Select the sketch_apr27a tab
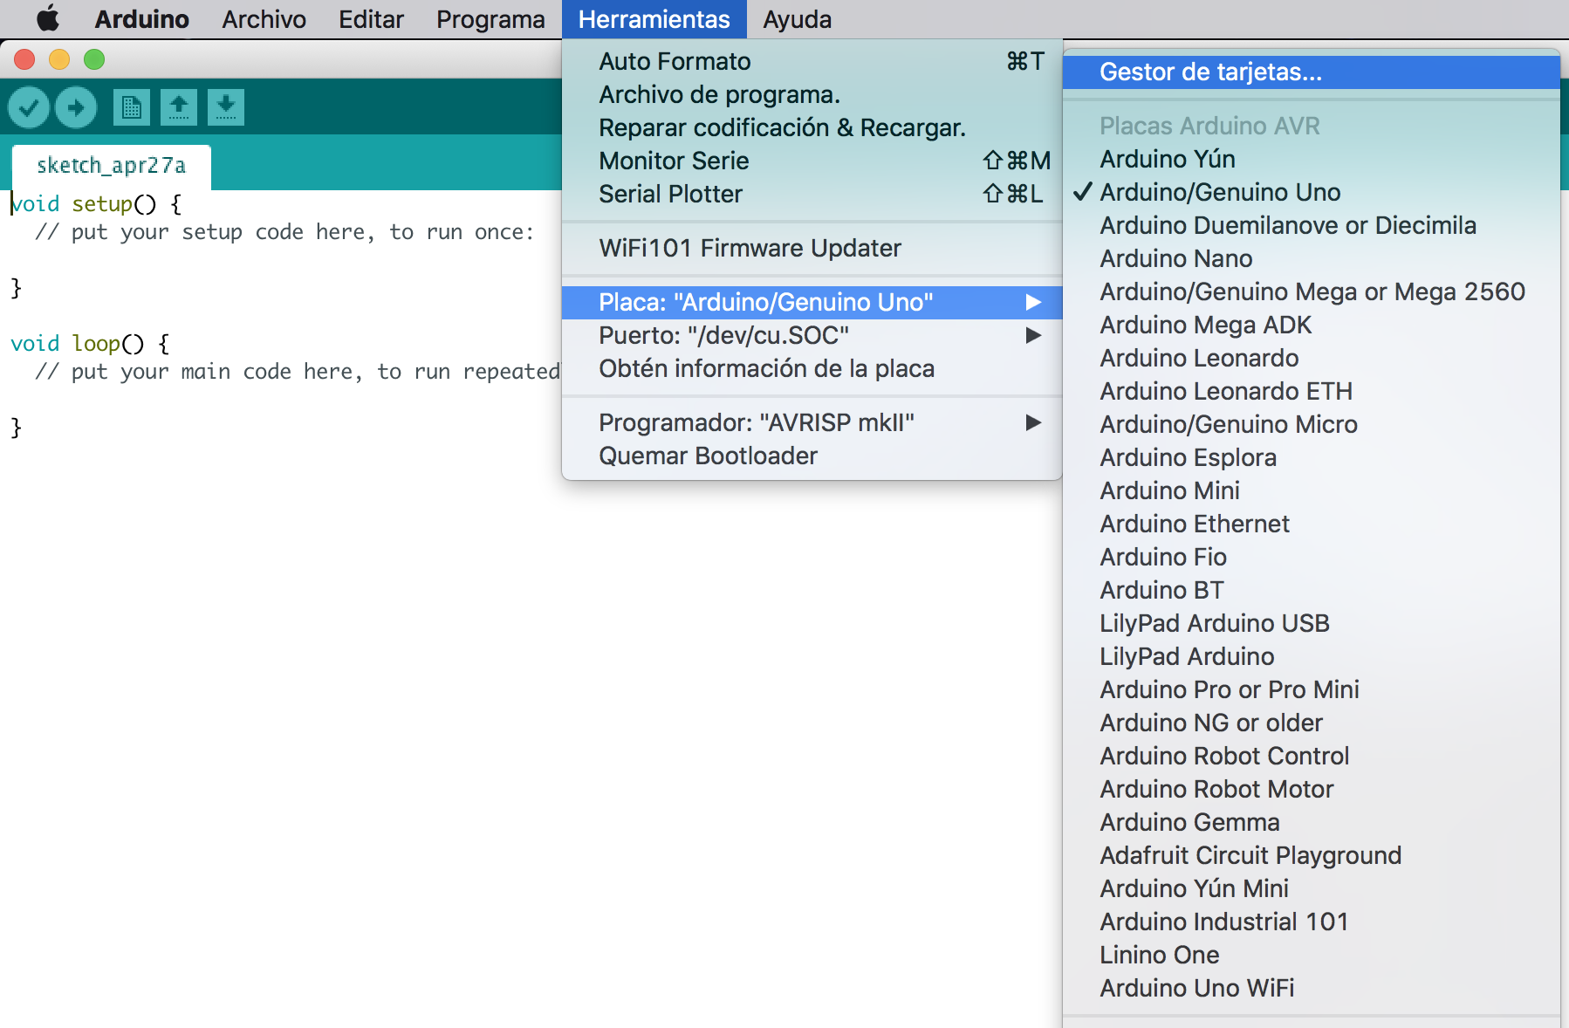Image resolution: width=1569 pixels, height=1028 pixels. [111, 166]
